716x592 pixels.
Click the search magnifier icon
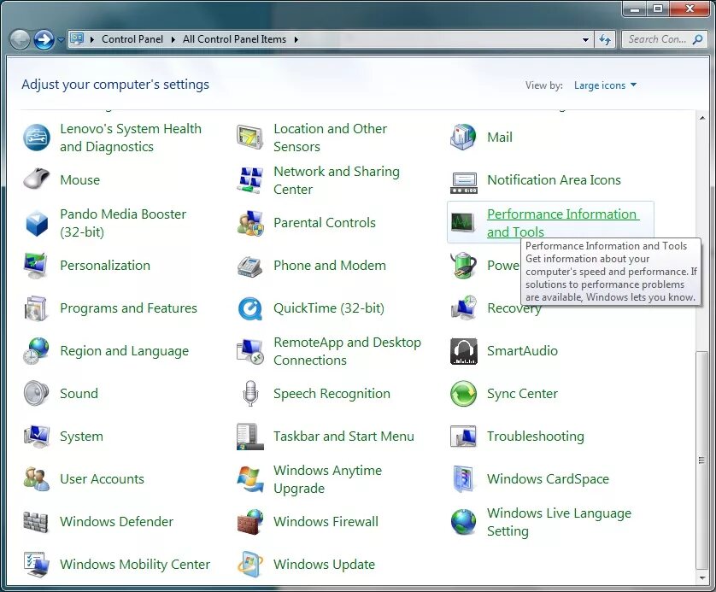(x=697, y=39)
